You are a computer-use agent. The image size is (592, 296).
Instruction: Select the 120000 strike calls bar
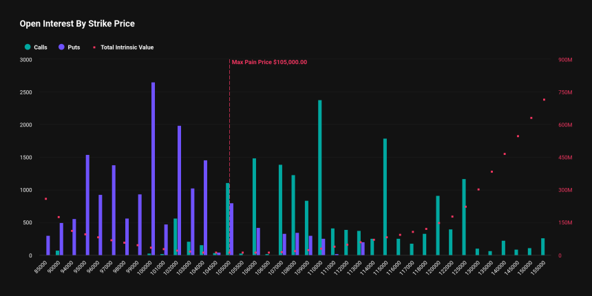point(438,225)
